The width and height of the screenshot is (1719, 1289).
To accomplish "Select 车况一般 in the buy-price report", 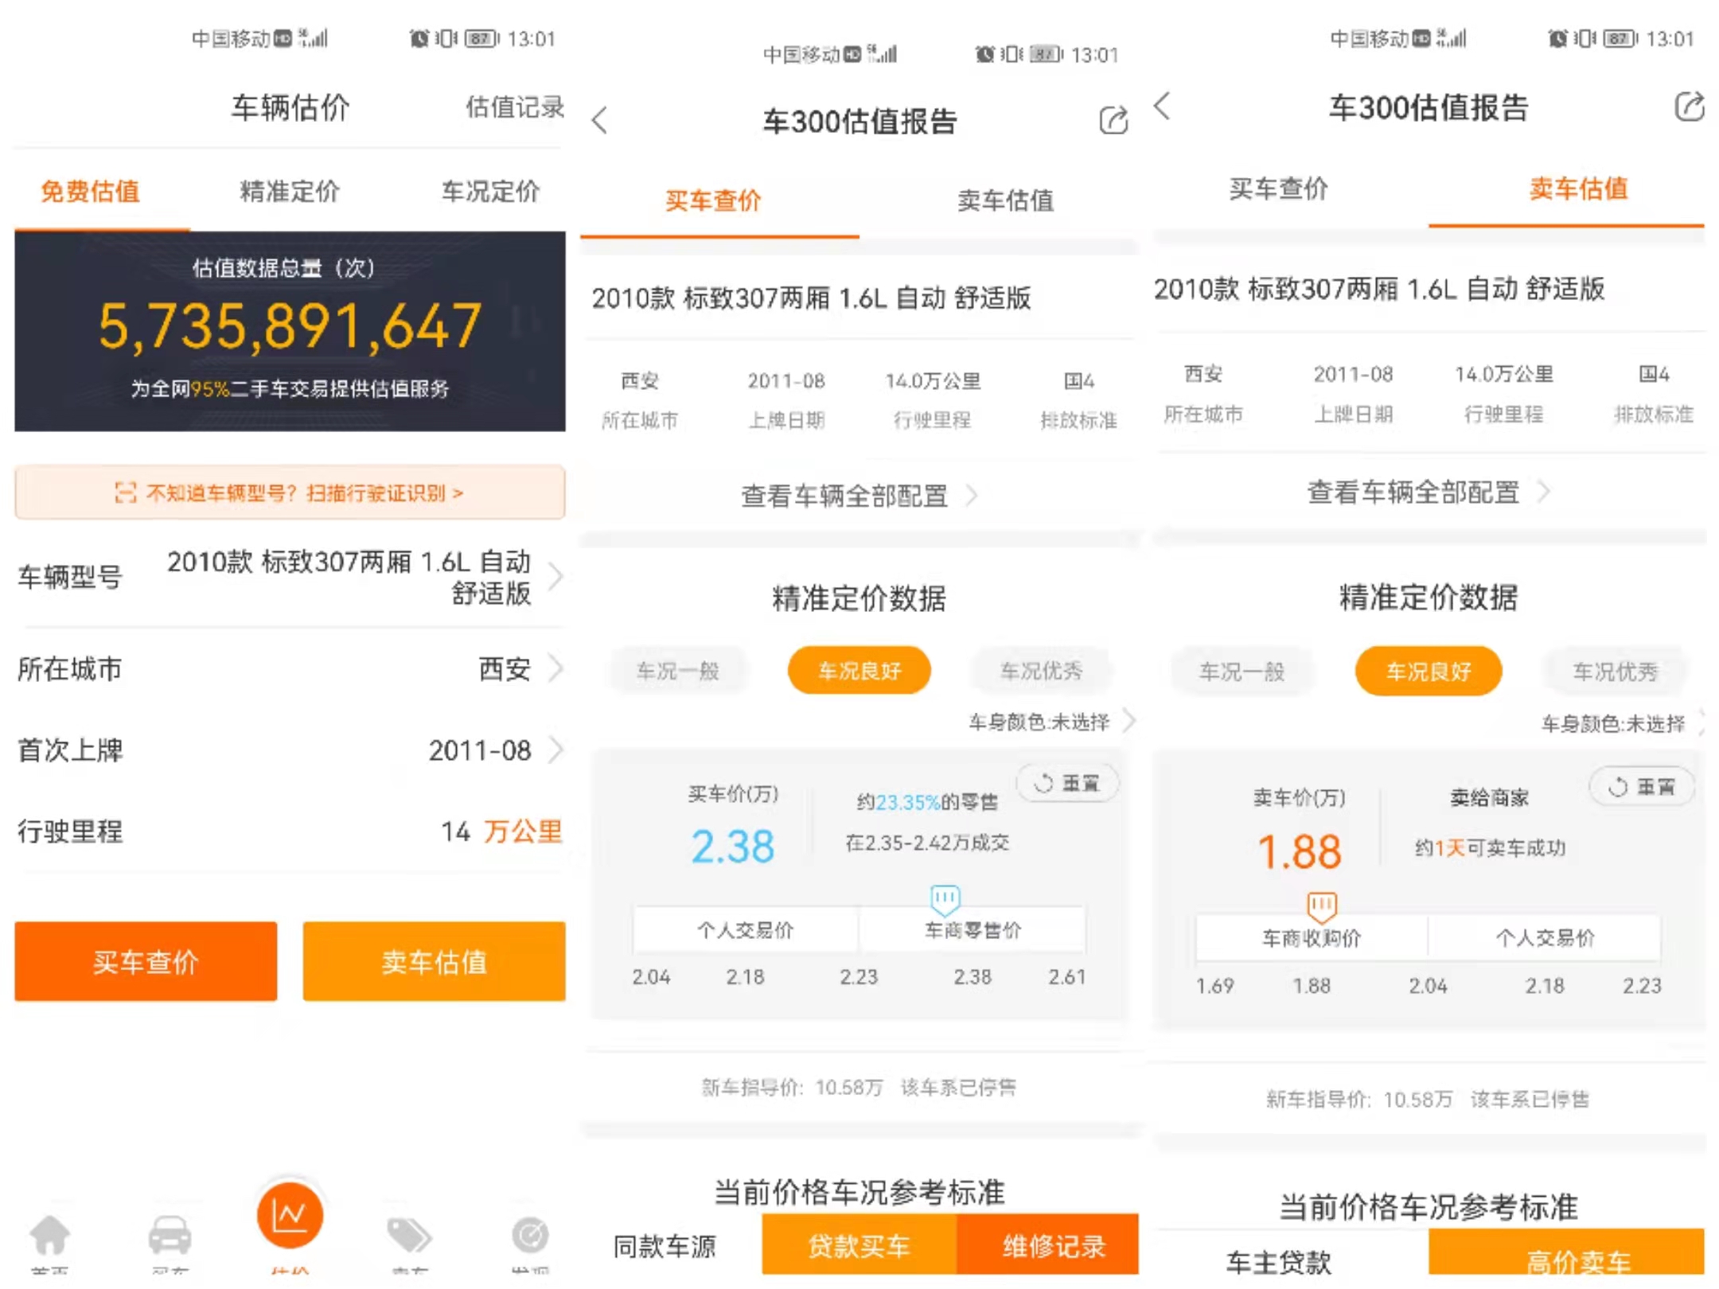I will [678, 671].
